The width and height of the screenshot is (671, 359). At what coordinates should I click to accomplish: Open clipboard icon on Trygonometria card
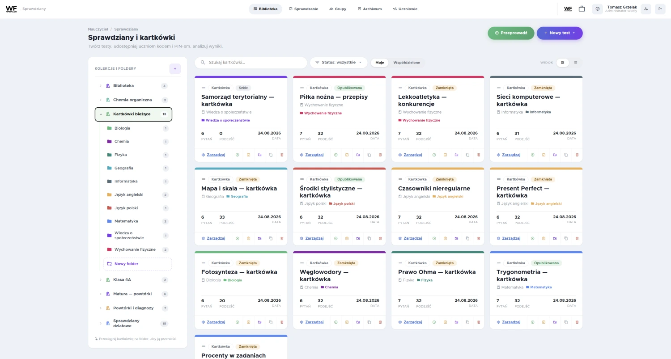tap(544, 322)
